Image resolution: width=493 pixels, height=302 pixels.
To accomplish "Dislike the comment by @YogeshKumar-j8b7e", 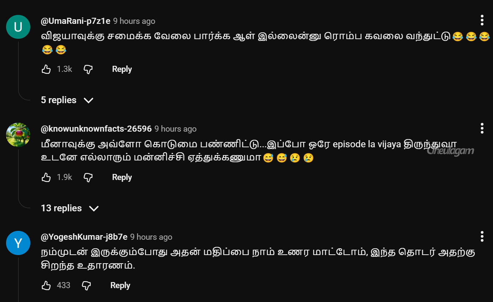I will tap(86, 285).
